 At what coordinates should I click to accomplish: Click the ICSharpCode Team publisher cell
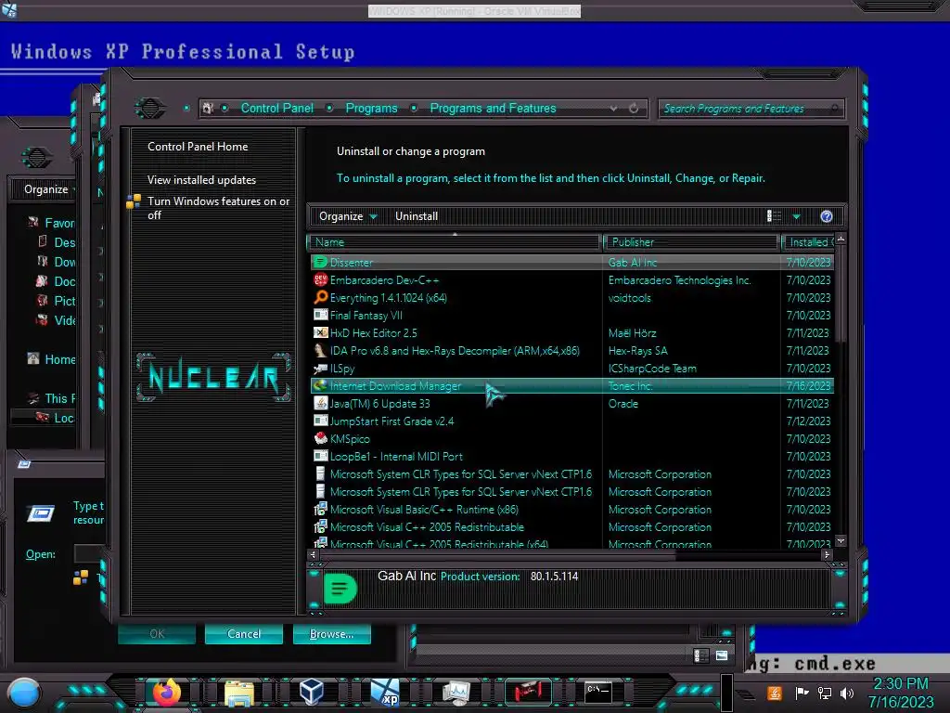point(652,368)
